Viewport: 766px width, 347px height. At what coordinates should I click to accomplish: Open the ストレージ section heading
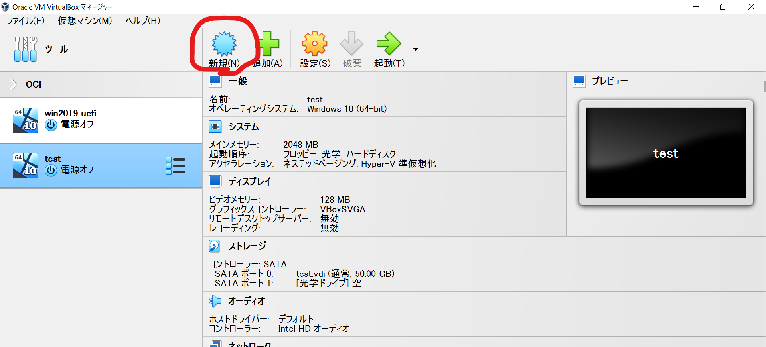247,246
